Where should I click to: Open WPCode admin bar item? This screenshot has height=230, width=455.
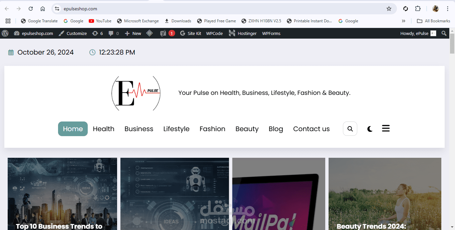tap(214, 33)
